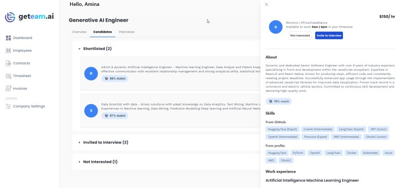Viewport: 395px width, 188px height.
Task: Close the candidate detail panel
Action: click(x=266, y=5)
